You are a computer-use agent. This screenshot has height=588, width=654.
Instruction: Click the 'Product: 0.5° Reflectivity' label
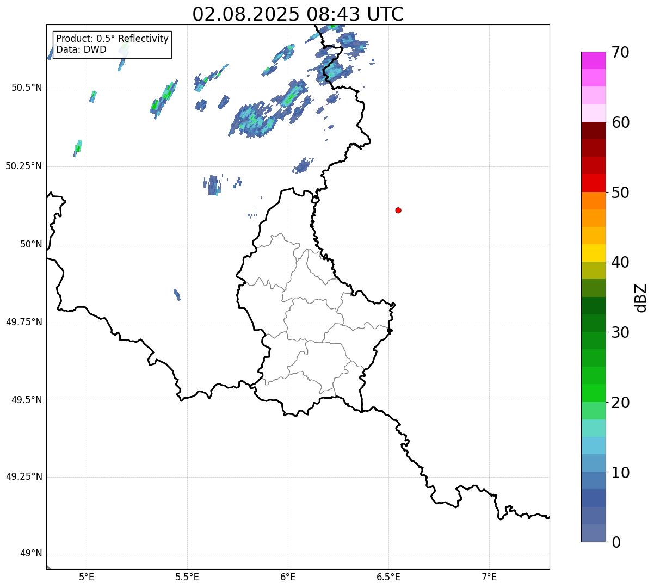tap(112, 39)
